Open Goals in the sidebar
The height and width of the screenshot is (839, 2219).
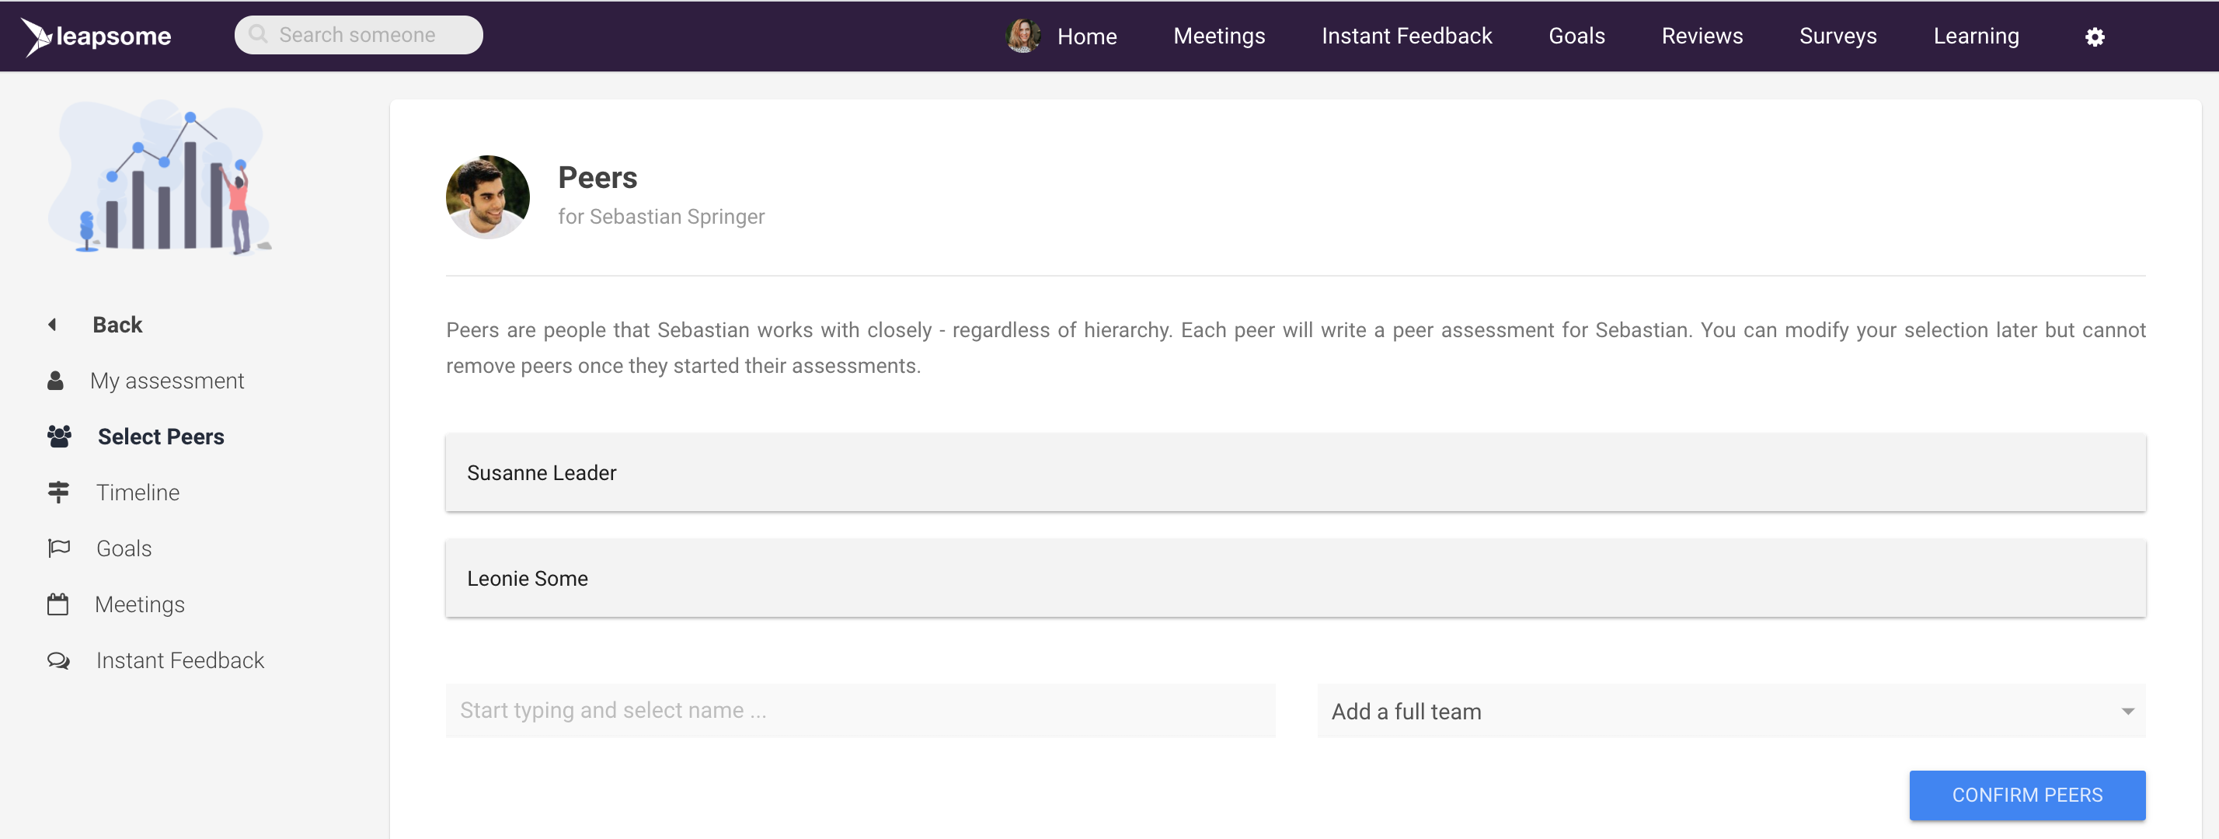click(x=124, y=548)
